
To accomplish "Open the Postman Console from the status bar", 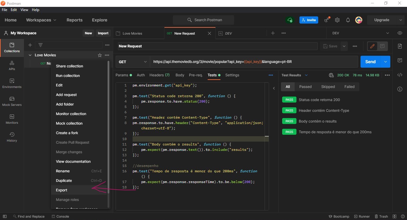I will coord(60,216).
